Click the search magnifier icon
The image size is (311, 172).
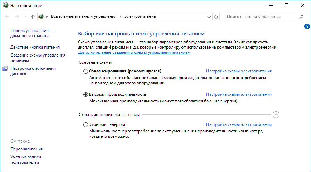point(301,17)
